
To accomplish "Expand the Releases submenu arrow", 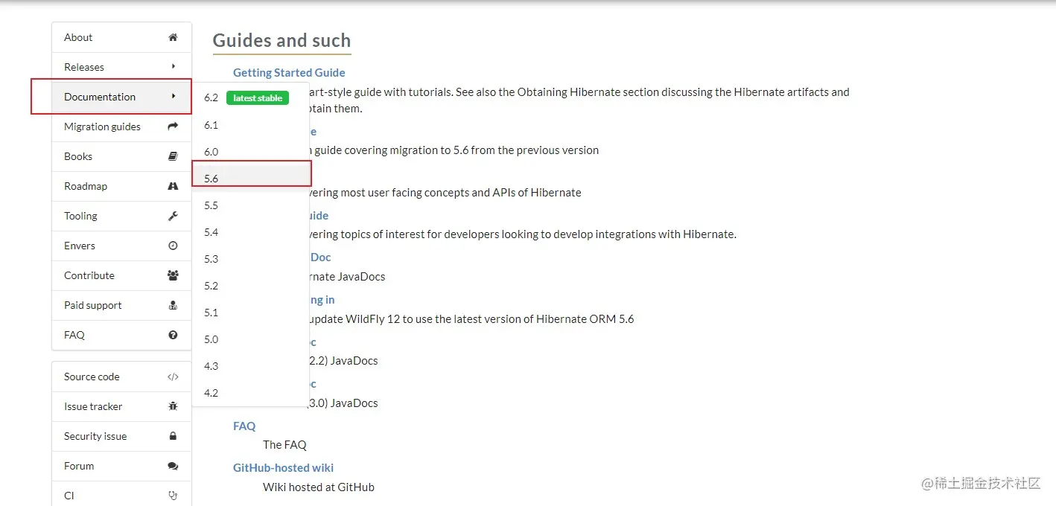I will tap(174, 66).
